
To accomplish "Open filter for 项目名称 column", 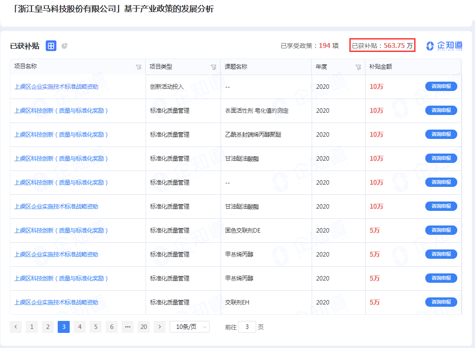I will [x=139, y=67].
